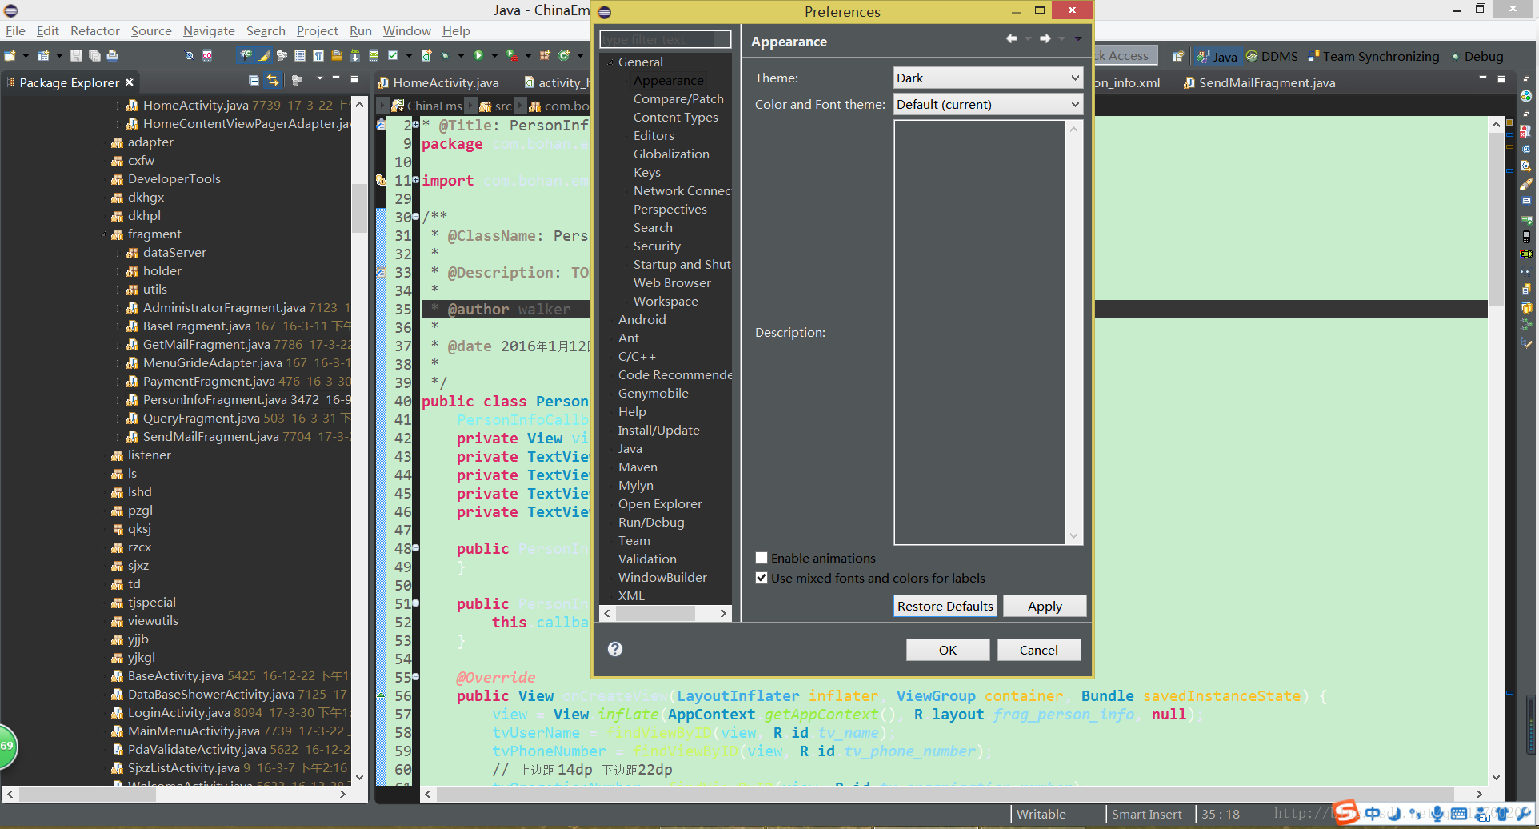Click the Save All toolbar icon
1539x829 pixels.
click(x=94, y=56)
